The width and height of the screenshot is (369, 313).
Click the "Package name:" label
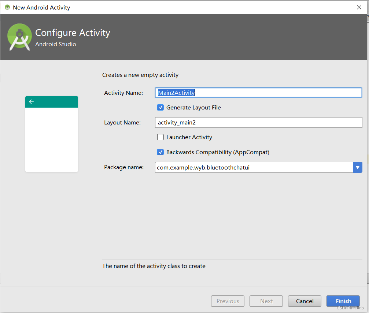coord(124,167)
